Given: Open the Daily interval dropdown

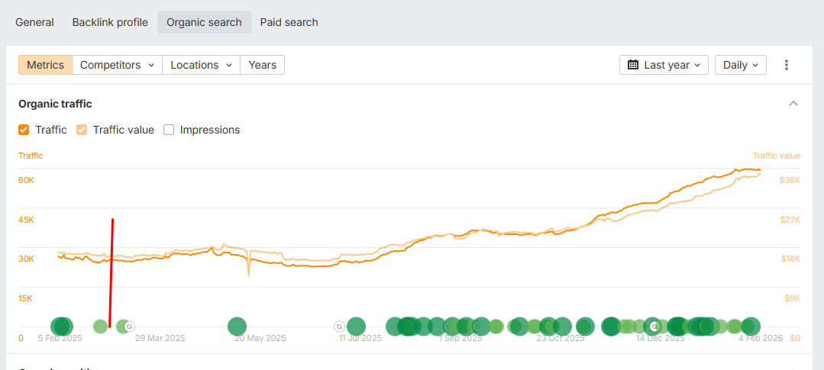Looking at the screenshot, I should (740, 65).
